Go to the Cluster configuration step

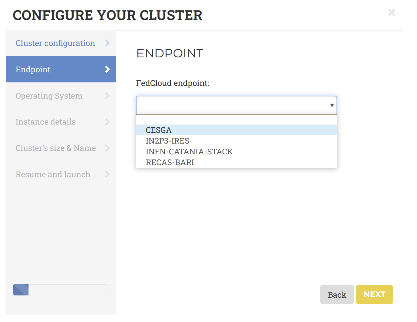(x=55, y=43)
